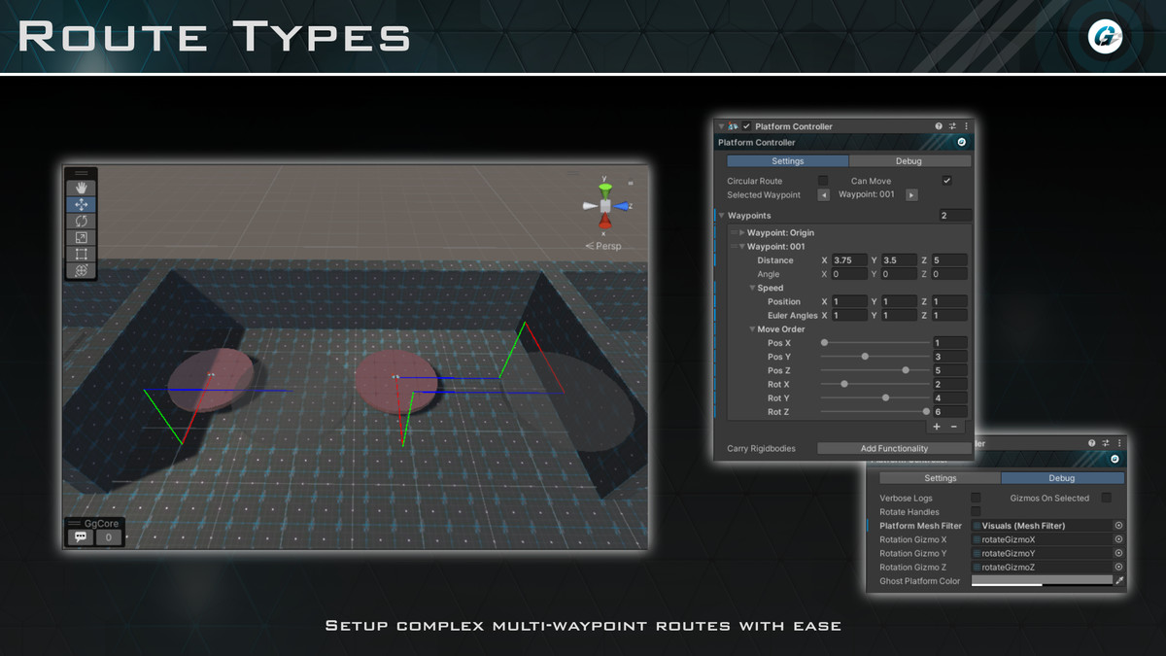Open the three-dot menu in settings panel header
Image resolution: width=1166 pixels, height=656 pixels.
[x=966, y=126]
